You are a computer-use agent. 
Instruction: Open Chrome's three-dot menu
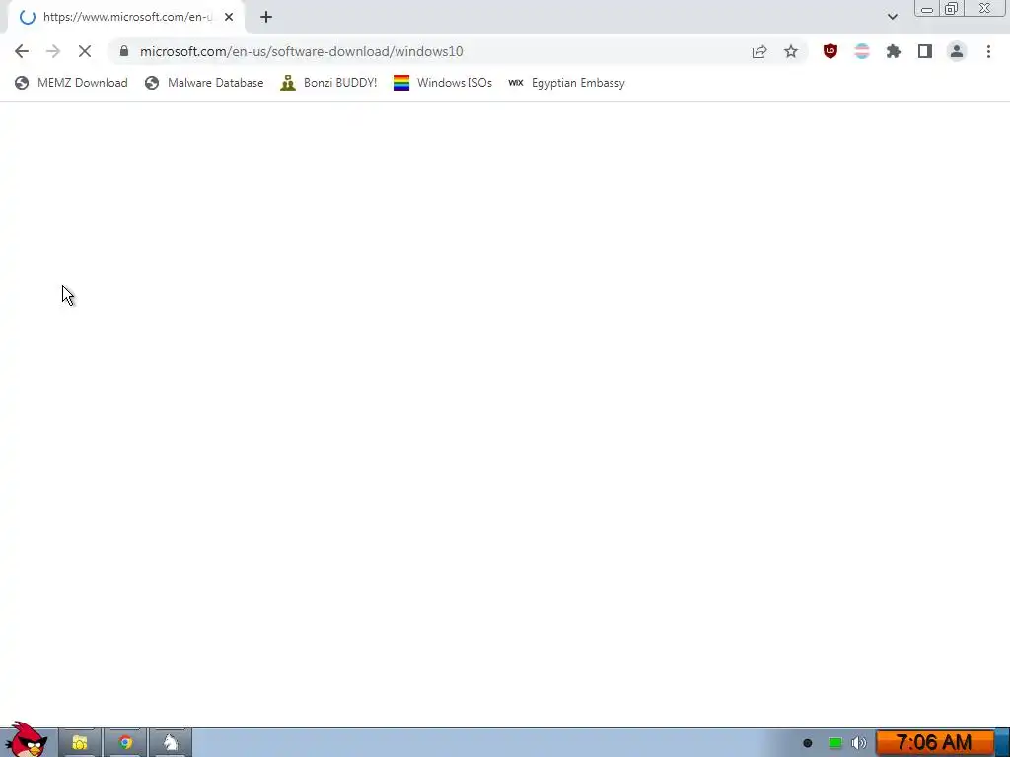(988, 51)
